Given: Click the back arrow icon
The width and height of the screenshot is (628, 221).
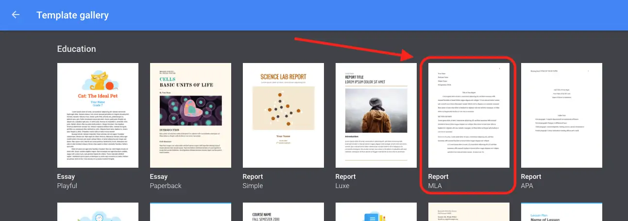Looking at the screenshot, I should point(16,15).
